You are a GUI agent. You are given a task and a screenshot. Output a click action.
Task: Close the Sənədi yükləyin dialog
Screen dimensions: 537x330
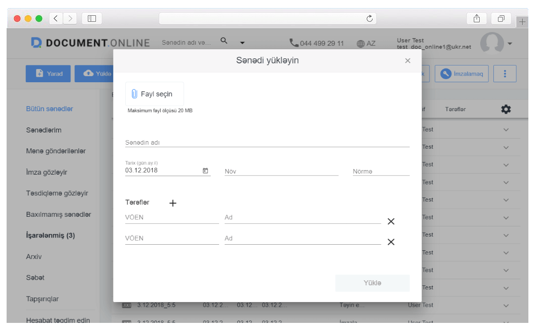click(408, 61)
